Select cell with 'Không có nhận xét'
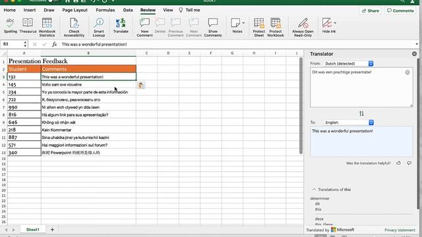Image resolution: width=422 pixels, height=237 pixels. pyautogui.click(x=88, y=122)
